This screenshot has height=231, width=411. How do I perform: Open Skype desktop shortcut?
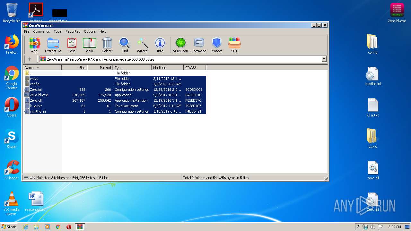tap(12, 139)
